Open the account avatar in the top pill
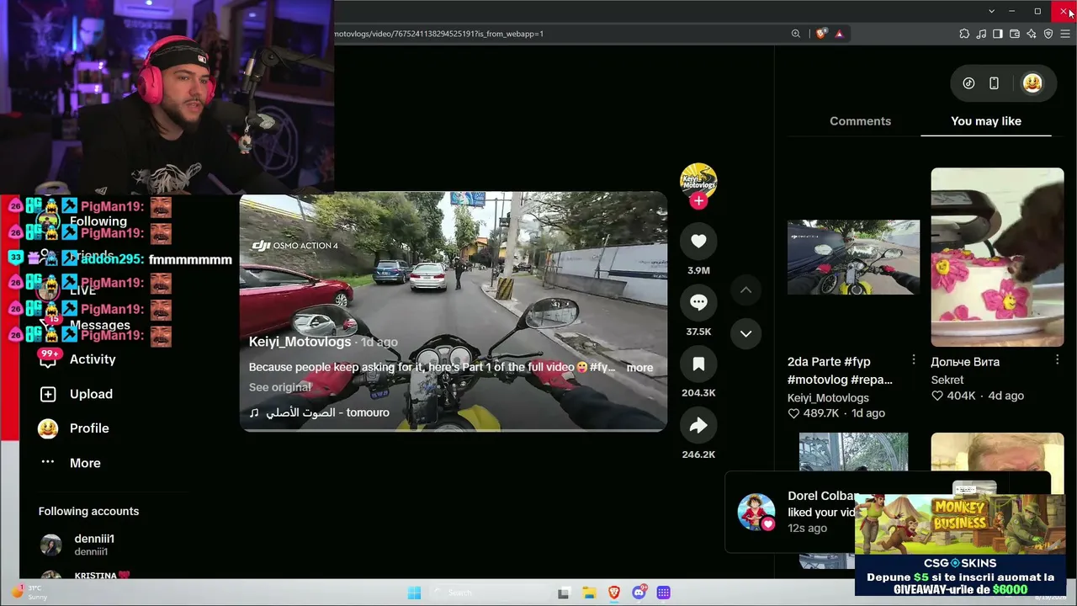This screenshot has width=1077, height=606. (x=1032, y=83)
